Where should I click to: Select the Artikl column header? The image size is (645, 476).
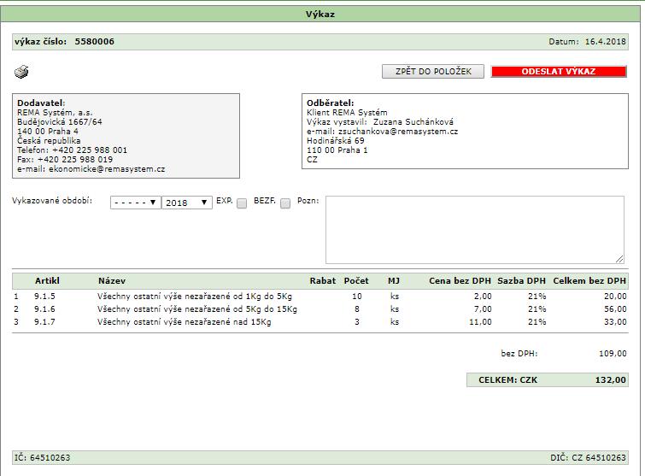click(x=47, y=280)
